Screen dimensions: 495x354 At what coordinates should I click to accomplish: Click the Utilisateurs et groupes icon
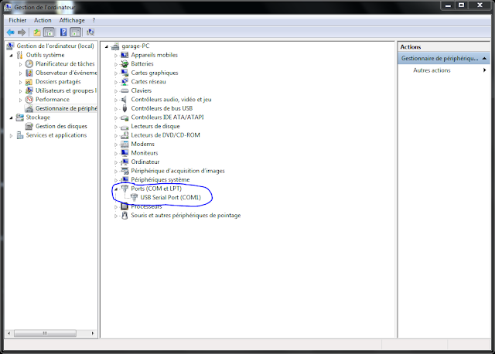tap(29, 90)
